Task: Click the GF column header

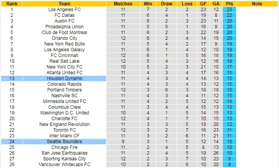Action: [203, 3]
